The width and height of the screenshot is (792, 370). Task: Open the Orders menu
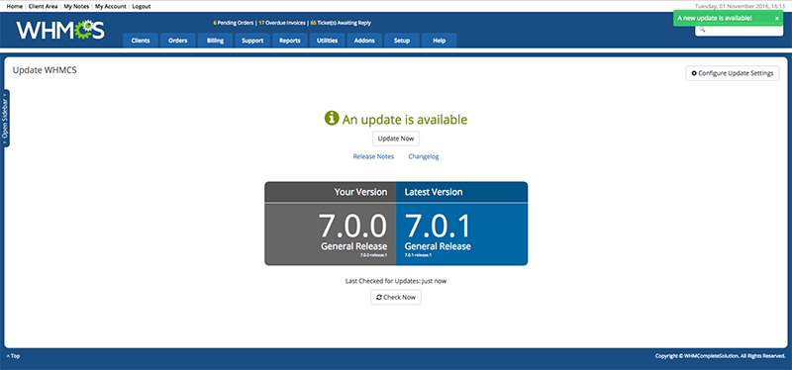pyautogui.click(x=178, y=41)
